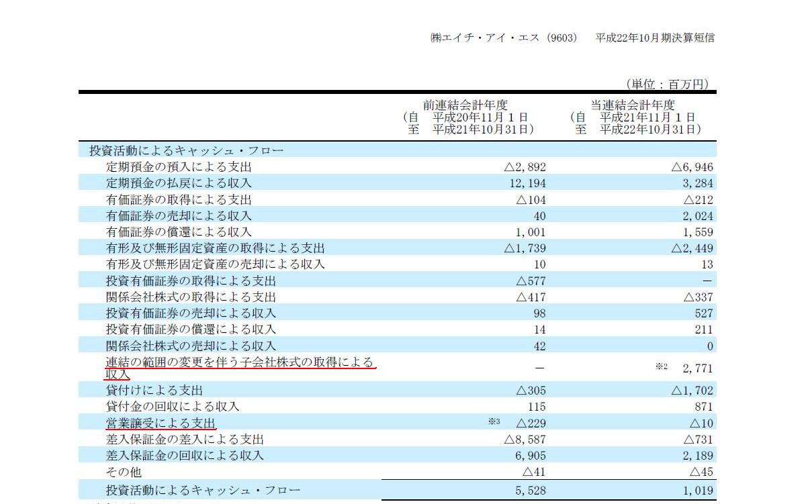Select the value 13 in current year column
Screen dimensions: 812x504
tap(707, 264)
